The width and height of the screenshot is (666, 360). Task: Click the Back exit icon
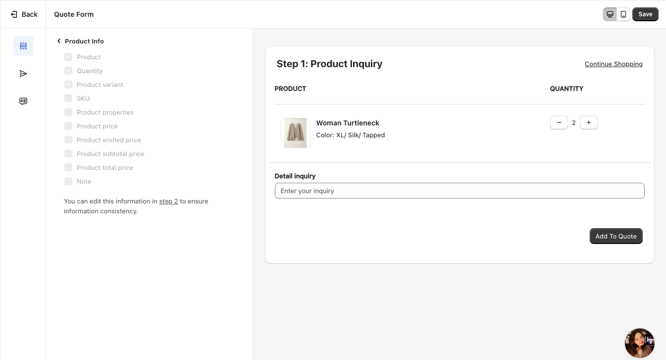14,14
